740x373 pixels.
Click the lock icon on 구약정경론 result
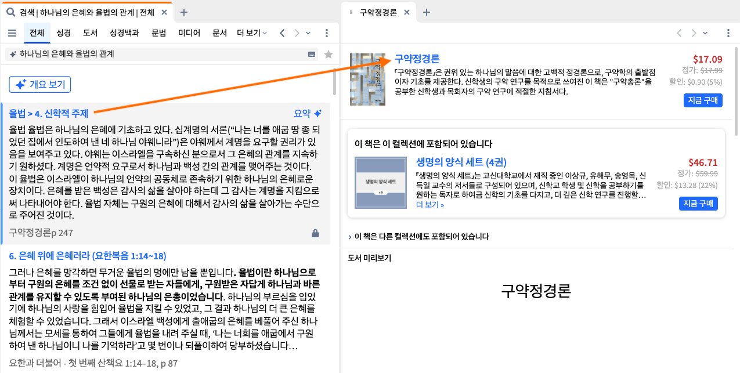point(315,233)
